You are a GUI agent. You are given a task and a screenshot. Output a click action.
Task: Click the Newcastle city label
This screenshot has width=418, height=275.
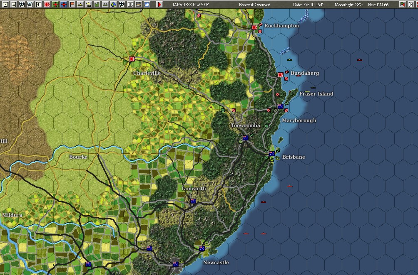click(x=216, y=263)
